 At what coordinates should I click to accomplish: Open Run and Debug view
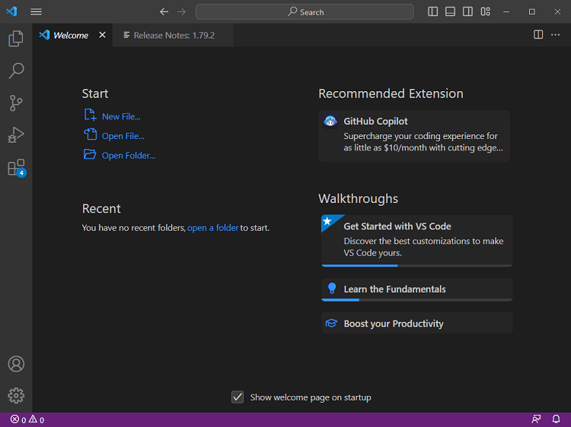[x=16, y=134]
